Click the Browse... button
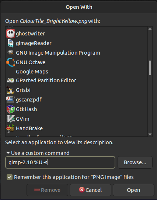Viewport: 157px width, 200px height. tap(135, 162)
